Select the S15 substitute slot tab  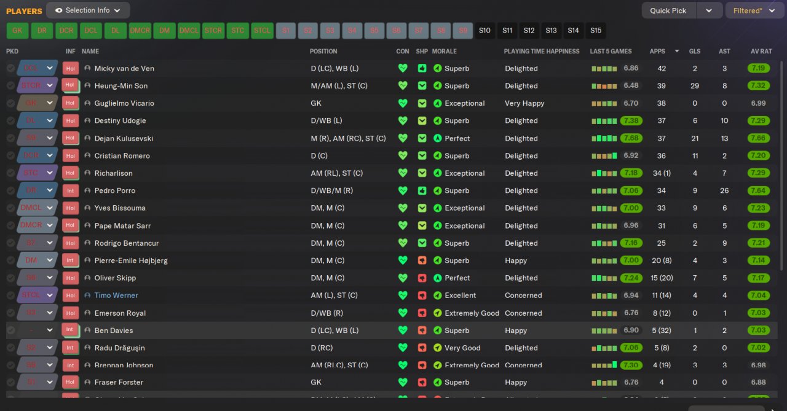[x=596, y=30]
